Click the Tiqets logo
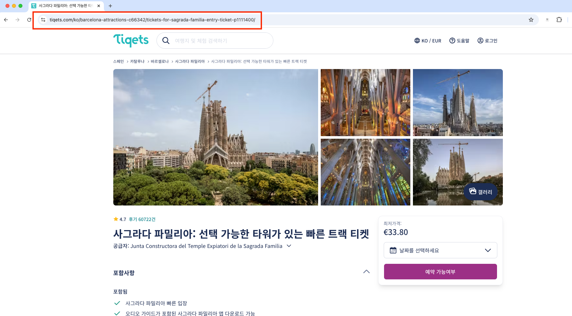Viewport: 572px width, 316px height. pyautogui.click(x=131, y=41)
